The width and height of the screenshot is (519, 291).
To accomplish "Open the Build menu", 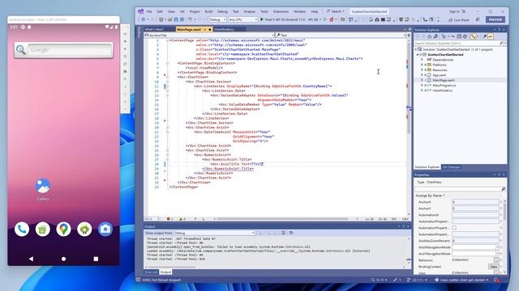I will click(x=208, y=11).
